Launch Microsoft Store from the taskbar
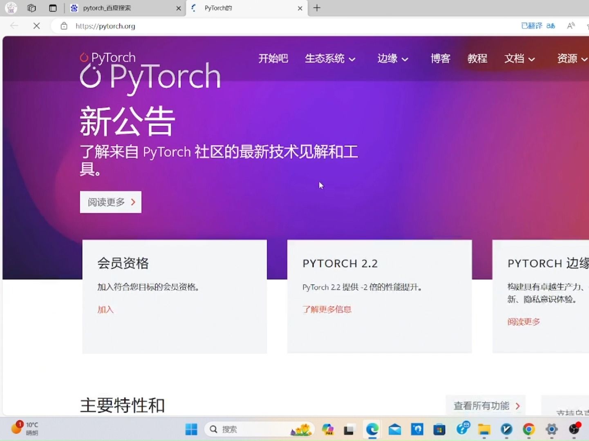 [x=439, y=430]
